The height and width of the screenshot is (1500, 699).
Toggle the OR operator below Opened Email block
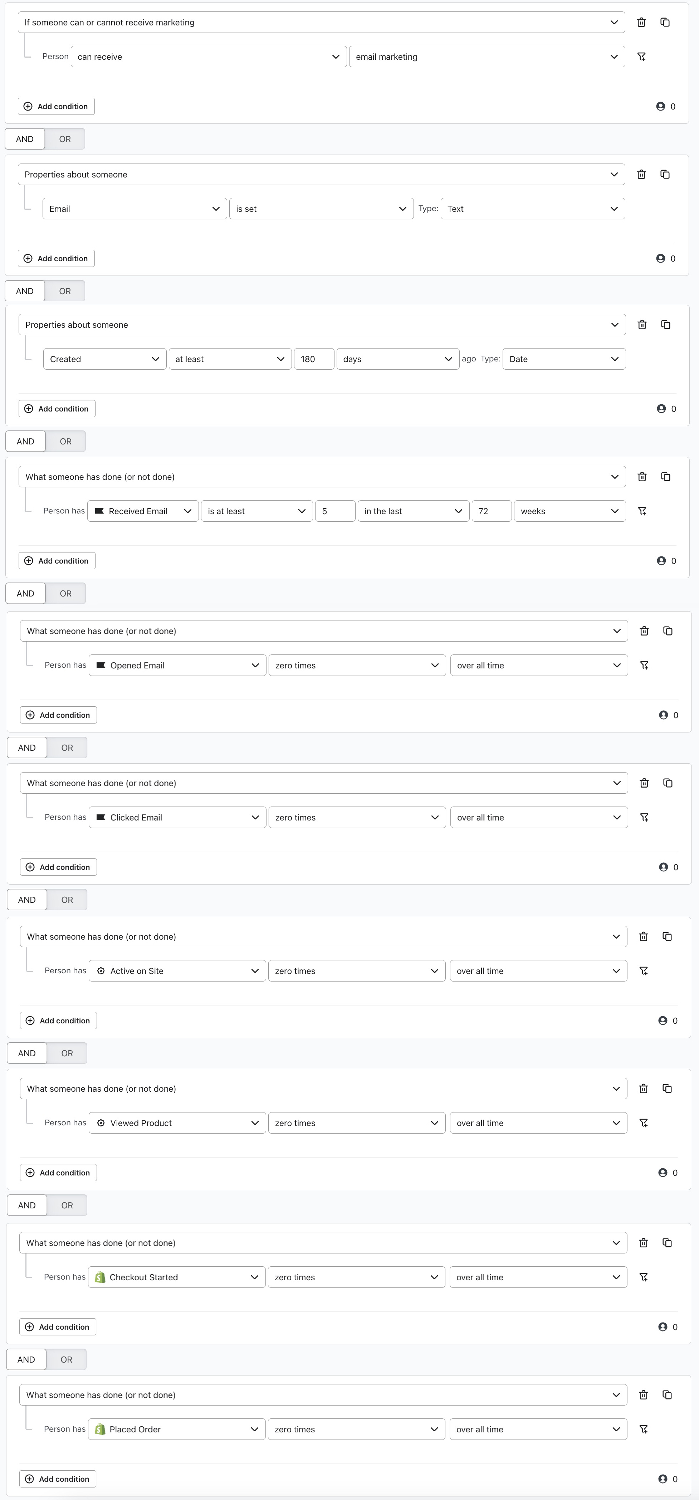[x=65, y=747]
